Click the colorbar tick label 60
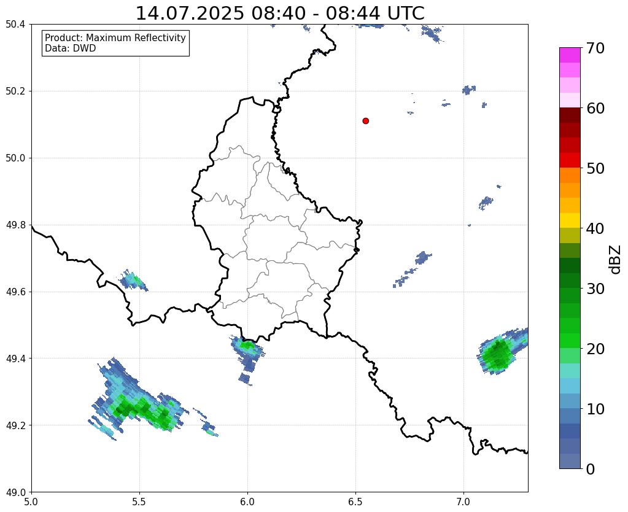The image size is (628, 512). point(595,108)
